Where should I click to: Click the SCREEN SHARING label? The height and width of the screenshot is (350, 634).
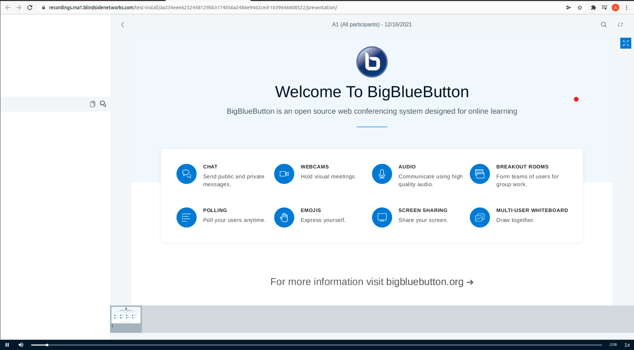click(423, 210)
